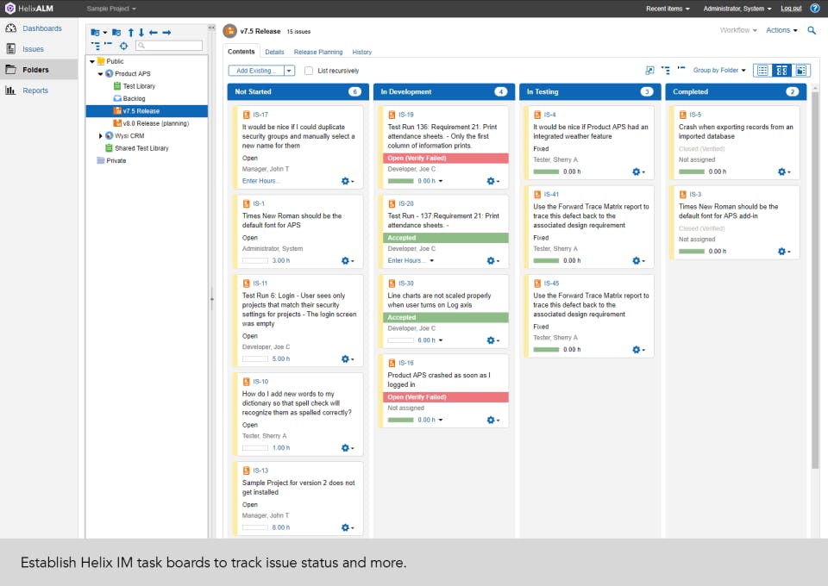Click the move right arrow in folder toolbar
This screenshot has width=828, height=586.
point(166,33)
